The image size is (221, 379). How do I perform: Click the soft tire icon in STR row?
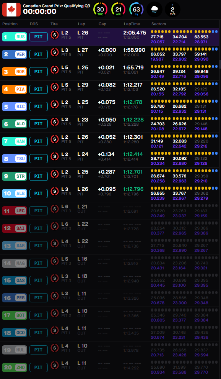point(55,174)
